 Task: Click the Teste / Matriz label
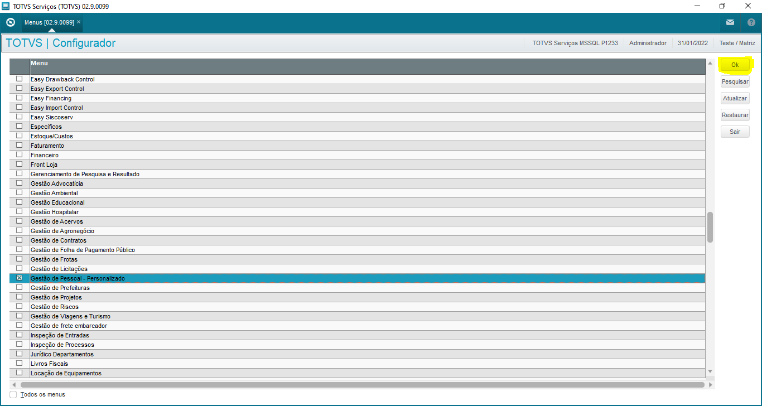pos(737,43)
